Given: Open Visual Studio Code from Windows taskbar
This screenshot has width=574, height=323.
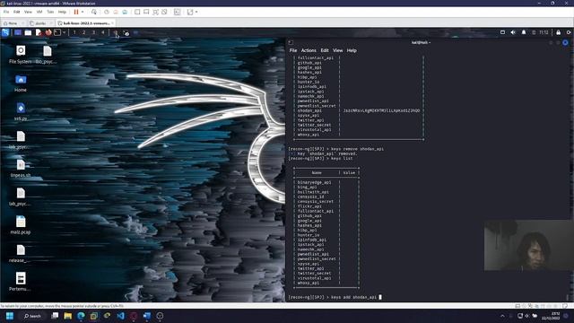Looking at the screenshot, I should coord(120,316).
